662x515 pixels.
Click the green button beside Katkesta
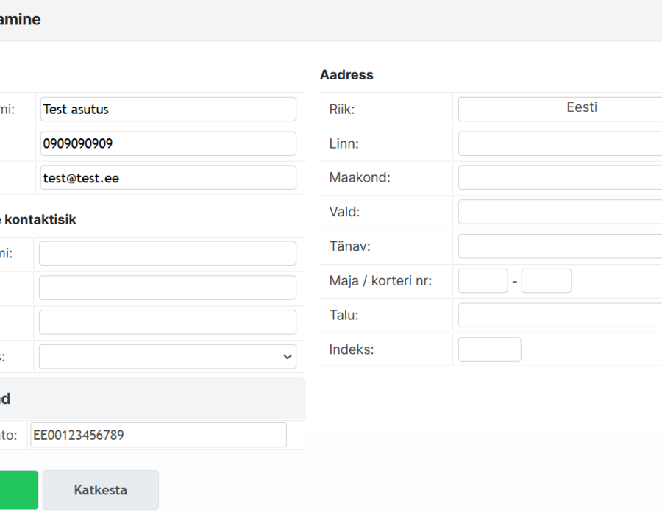(x=19, y=490)
